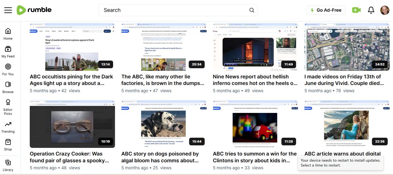Click the 24:52 duration badge

tap(380, 64)
